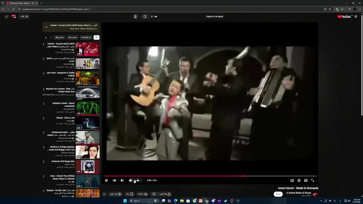Open options for Chawki - Tsunami item
This screenshot has width=363, height=204.
(44, 44)
